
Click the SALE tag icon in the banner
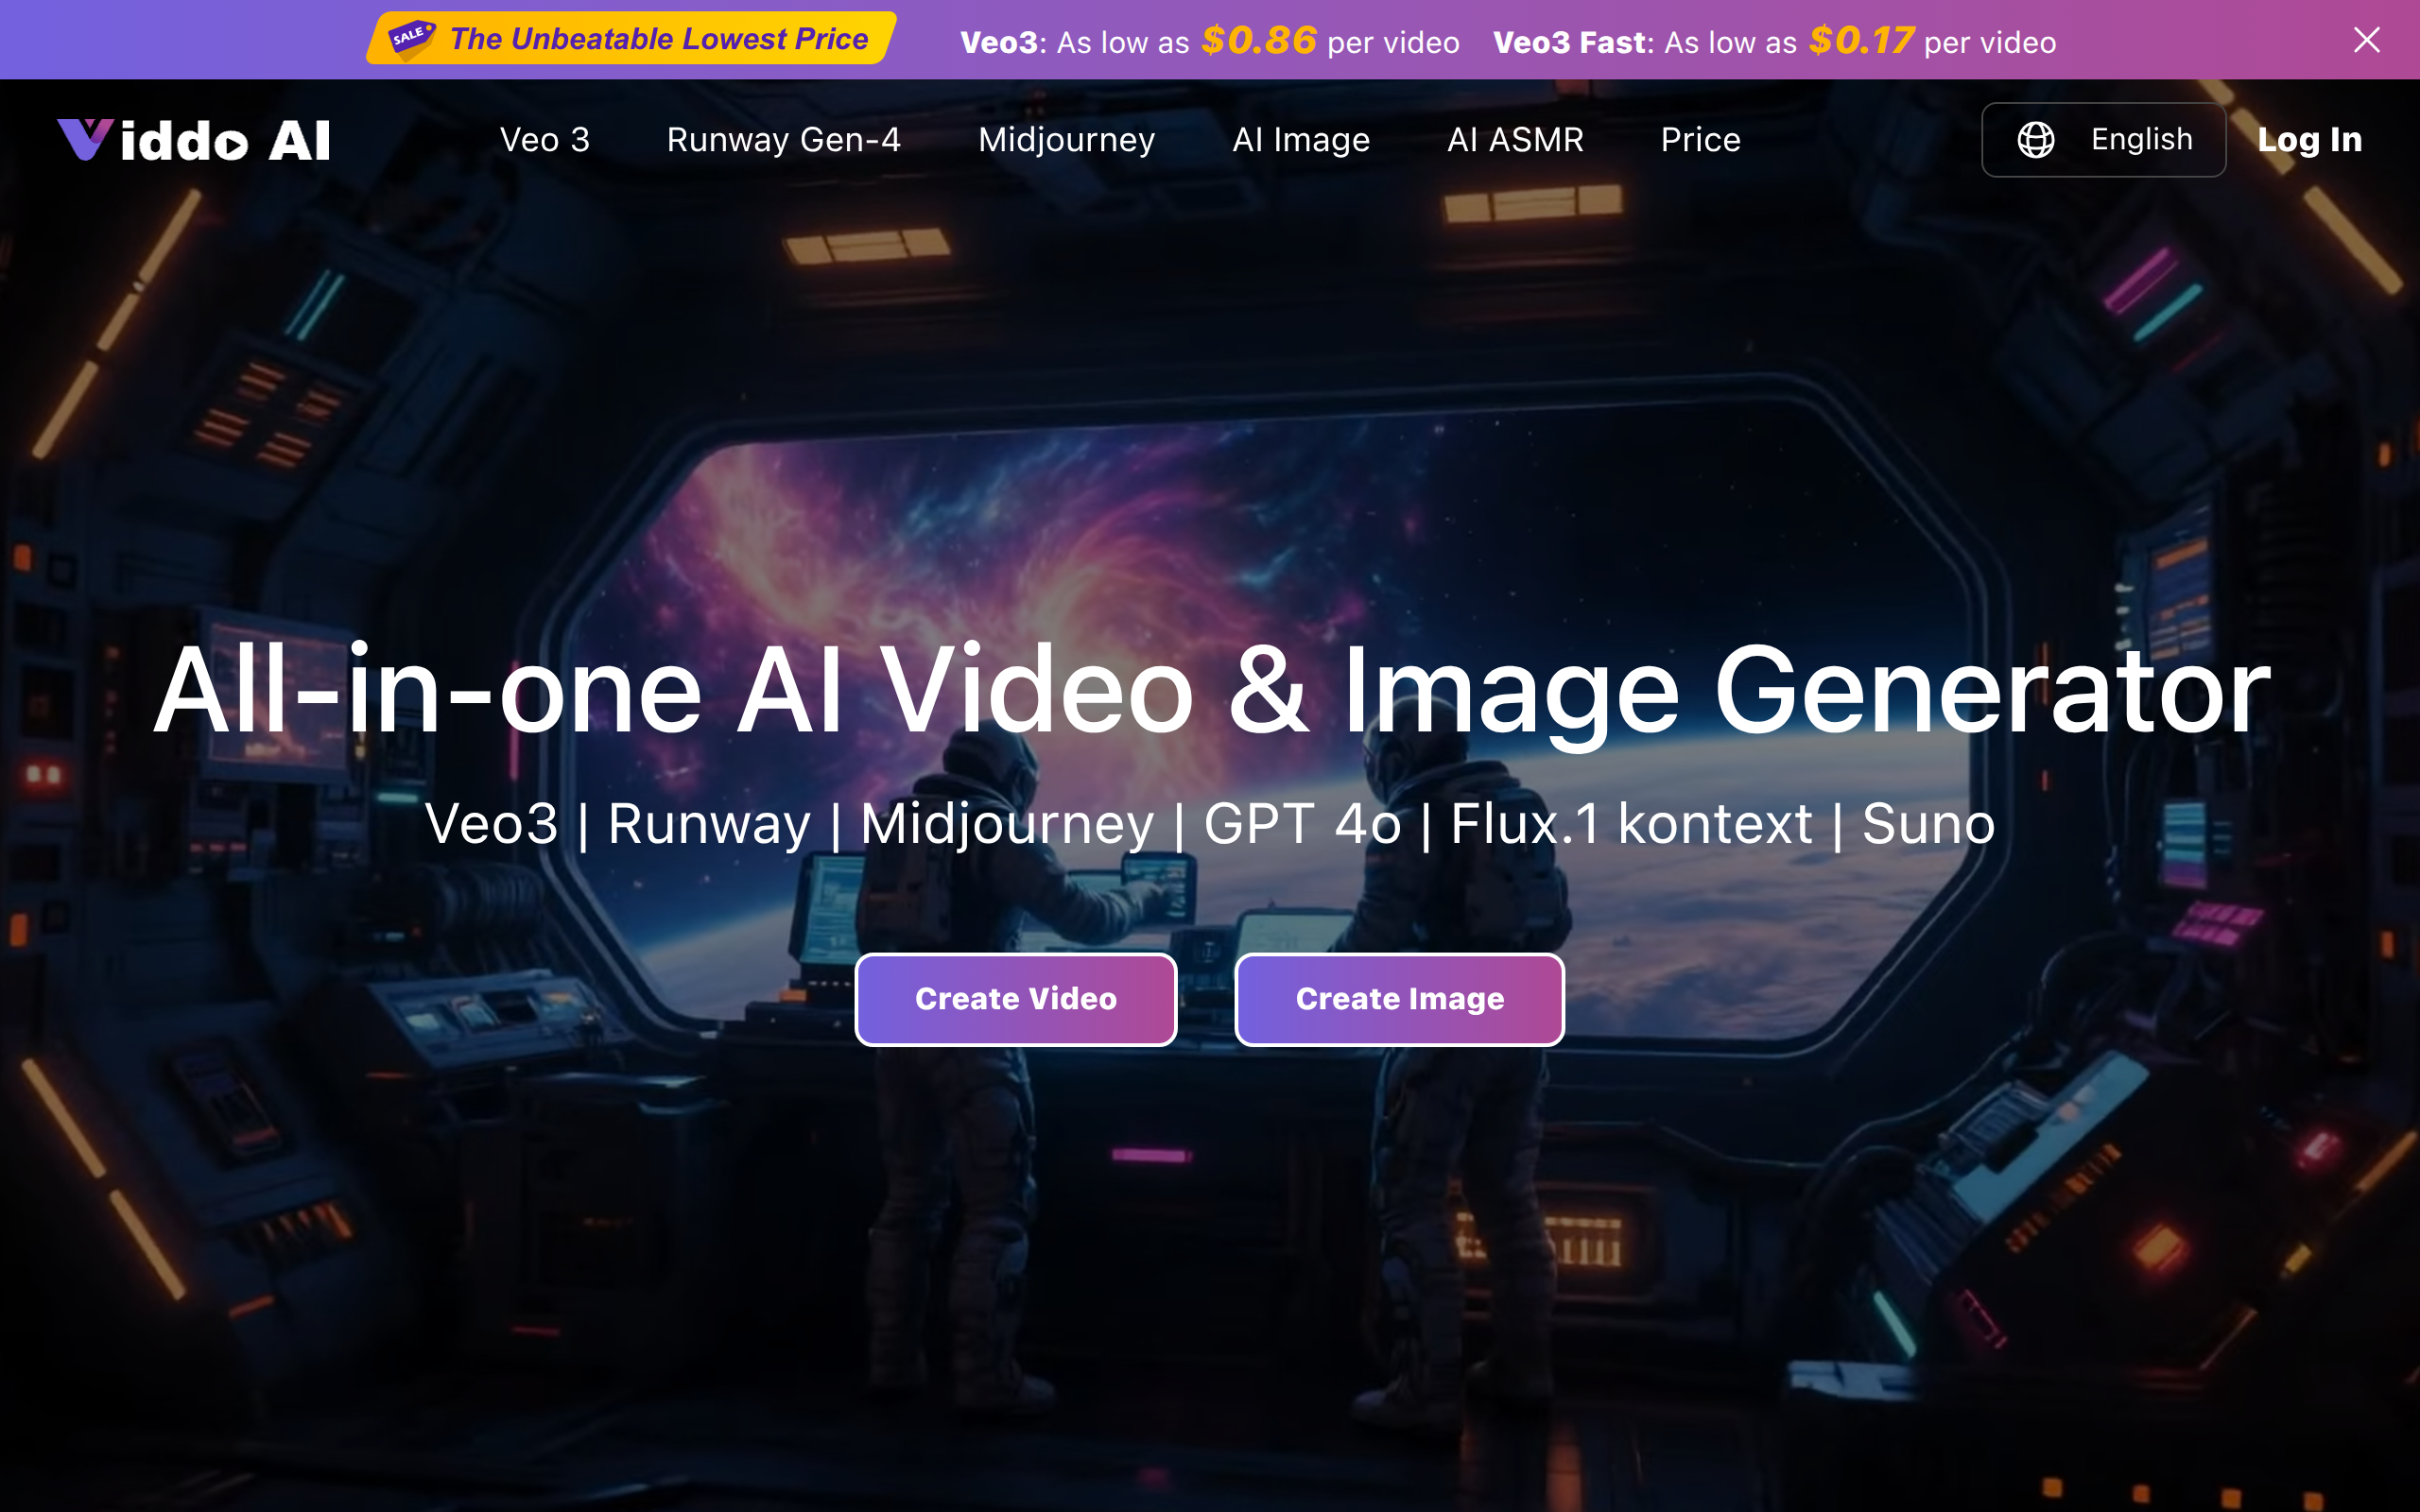click(411, 38)
